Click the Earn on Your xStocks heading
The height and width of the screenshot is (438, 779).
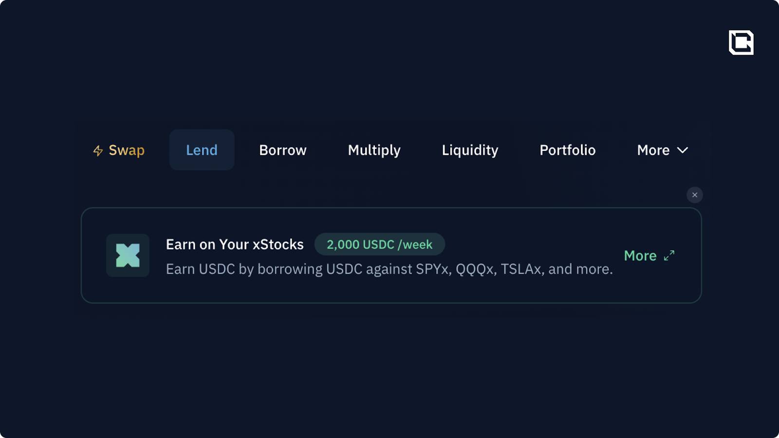coord(235,244)
